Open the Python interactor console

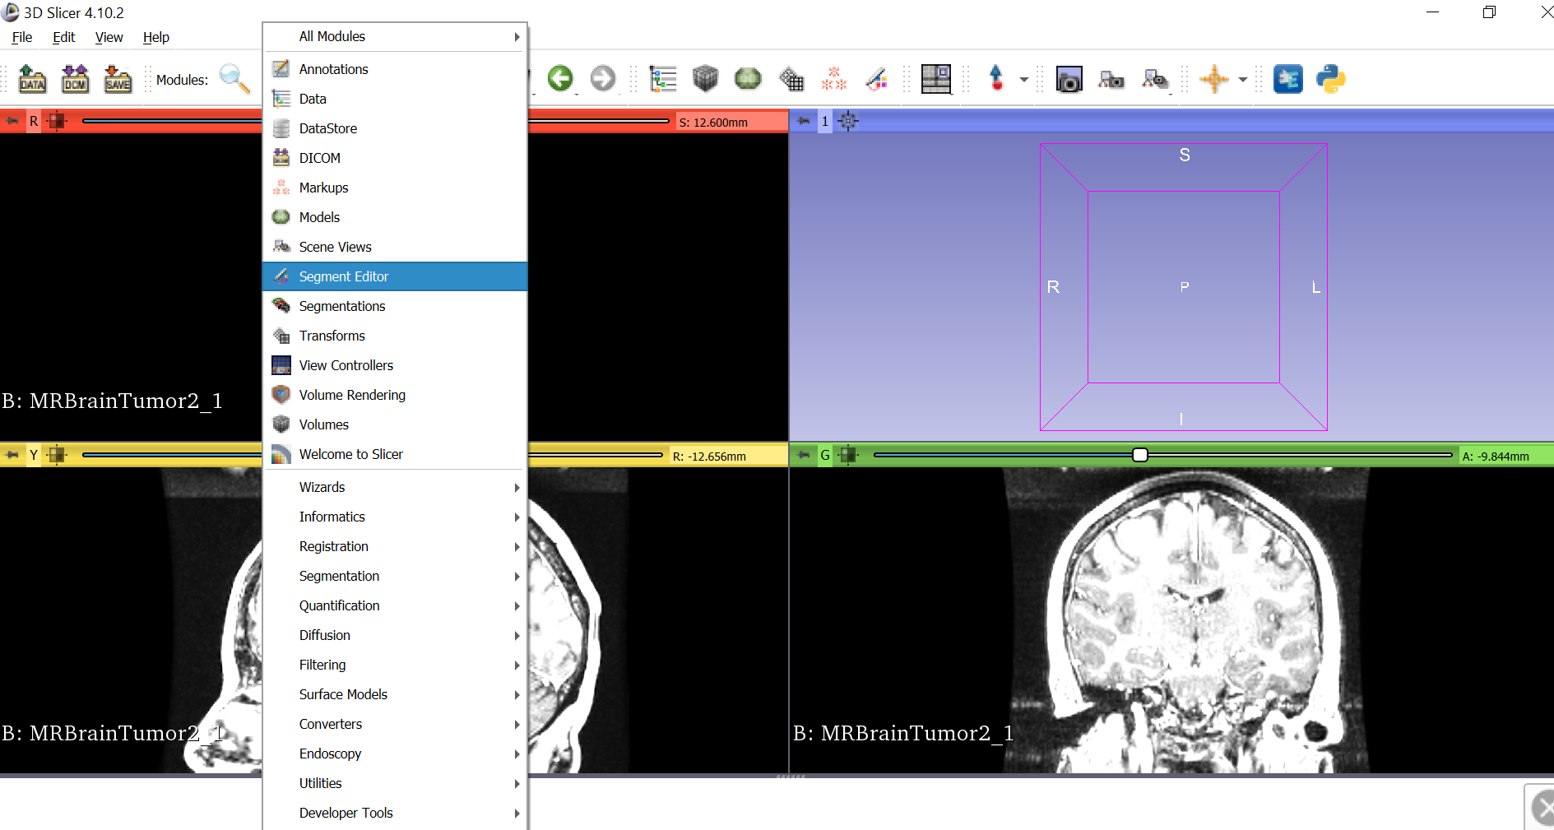1332,79
